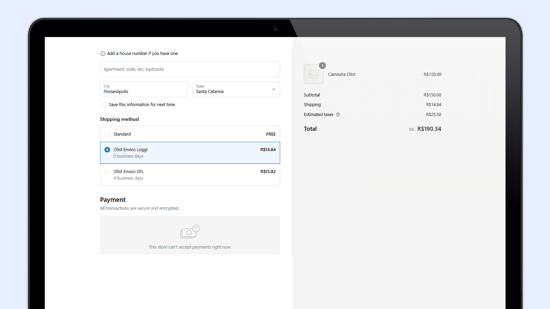This screenshot has width=550, height=309.
Task: Click the R$15.82 price on Olist Envios GFL
Action: point(268,172)
